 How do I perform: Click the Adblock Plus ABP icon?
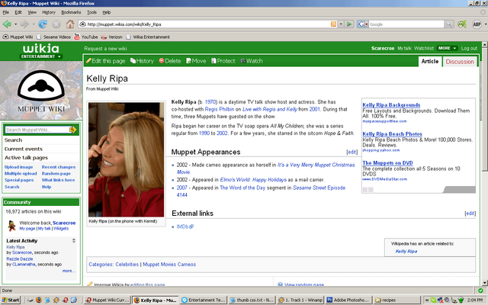[x=477, y=24]
